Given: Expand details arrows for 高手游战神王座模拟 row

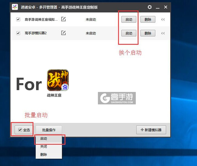Looking at the screenshot, I should [x=163, y=19].
